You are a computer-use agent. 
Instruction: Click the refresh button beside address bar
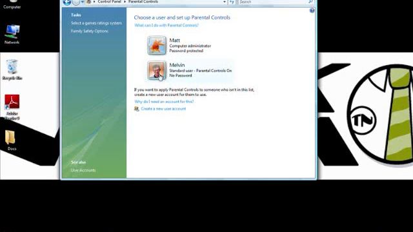click(x=232, y=2)
